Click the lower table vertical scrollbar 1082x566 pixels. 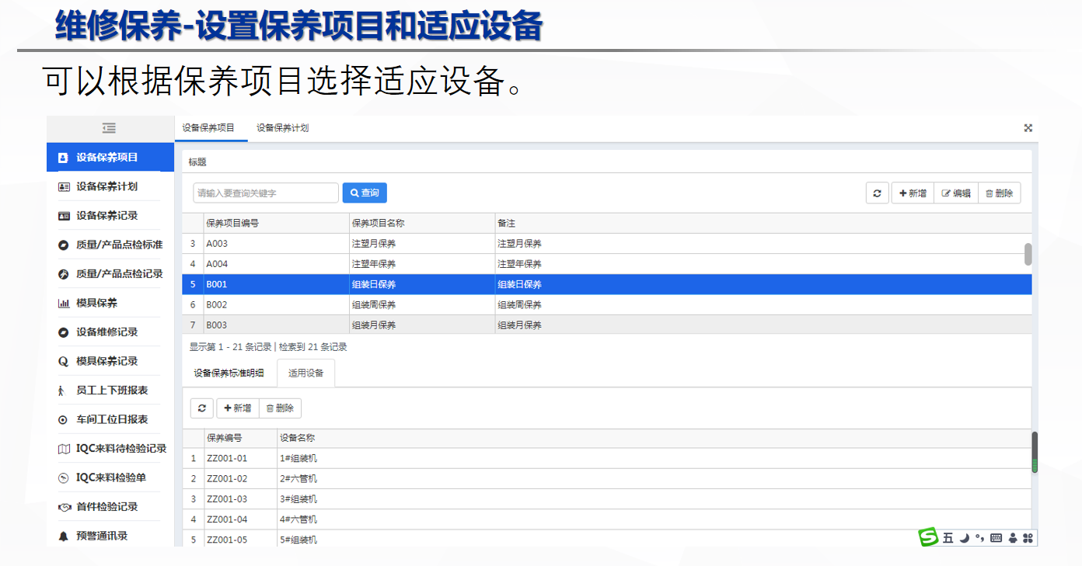(1035, 453)
